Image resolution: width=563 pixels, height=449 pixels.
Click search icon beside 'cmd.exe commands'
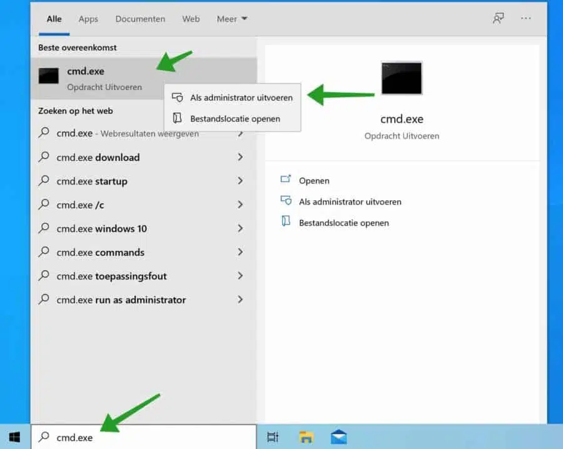pyautogui.click(x=44, y=251)
